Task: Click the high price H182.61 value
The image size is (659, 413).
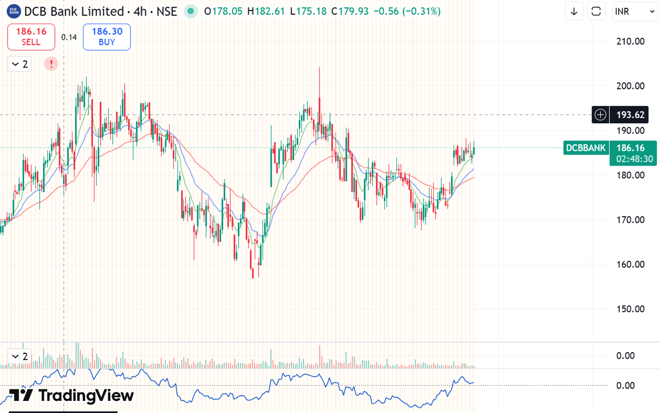Action: pyautogui.click(x=266, y=11)
